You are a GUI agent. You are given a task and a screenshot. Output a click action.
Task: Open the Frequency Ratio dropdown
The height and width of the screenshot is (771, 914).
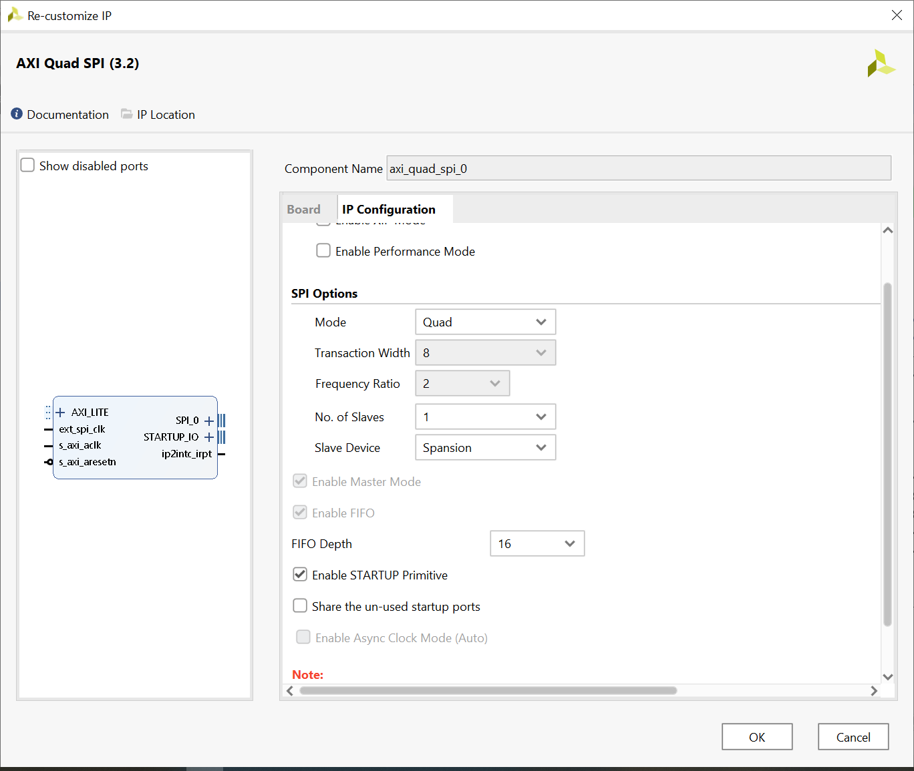tap(462, 383)
